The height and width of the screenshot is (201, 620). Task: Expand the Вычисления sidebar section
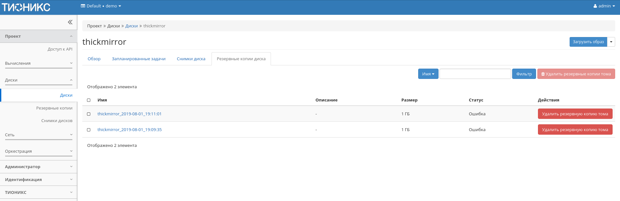pyautogui.click(x=39, y=63)
